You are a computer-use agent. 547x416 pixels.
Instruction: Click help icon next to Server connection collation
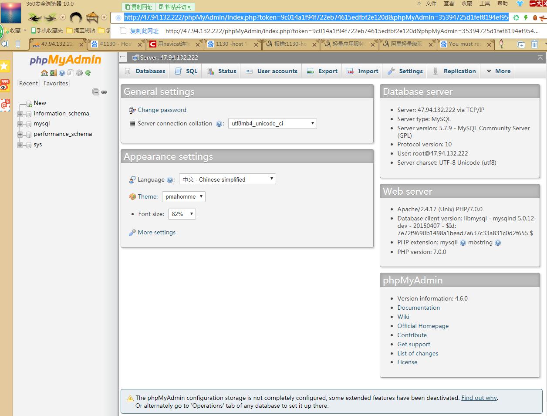[x=219, y=124]
